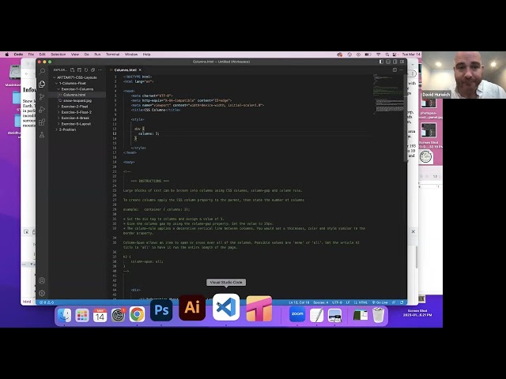
Task: Open the Extensions view
Action: click(42, 122)
